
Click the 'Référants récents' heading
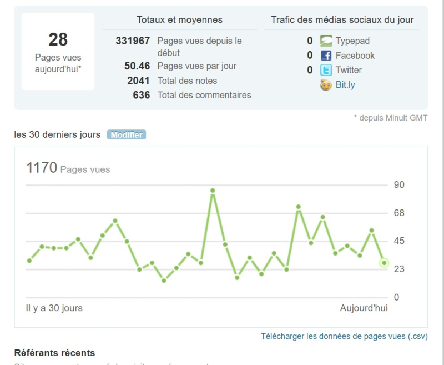point(54,353)
